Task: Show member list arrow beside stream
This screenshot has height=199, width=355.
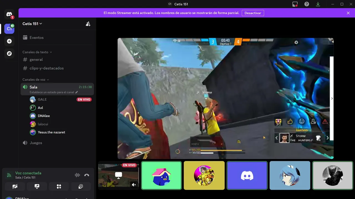Action: [332, 98]
